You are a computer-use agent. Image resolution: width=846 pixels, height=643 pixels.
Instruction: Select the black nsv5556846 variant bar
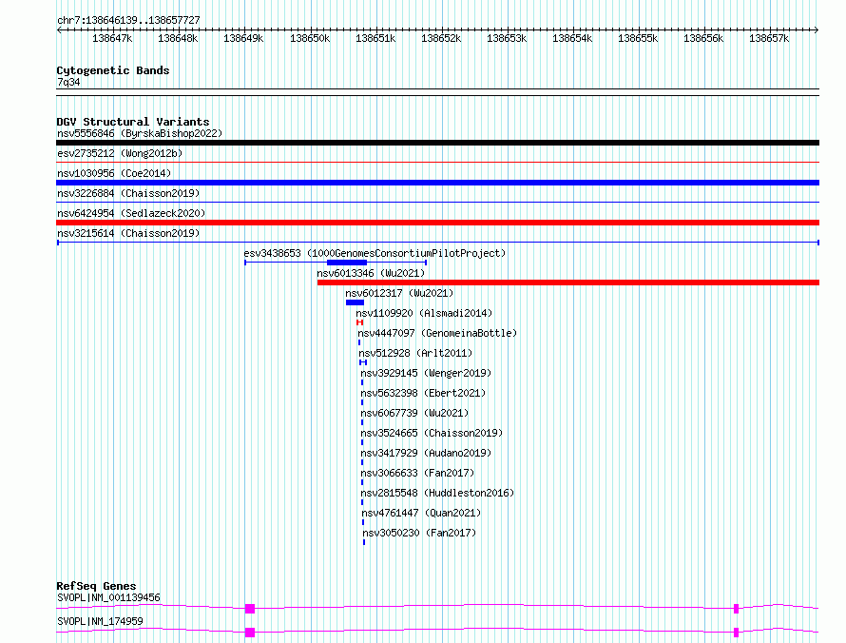(437, 143)
